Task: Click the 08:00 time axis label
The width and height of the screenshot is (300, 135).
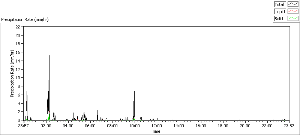Action: [112, 126]
